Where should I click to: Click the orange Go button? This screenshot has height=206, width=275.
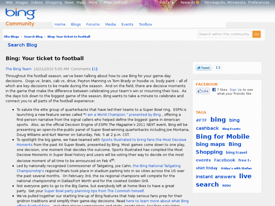pos(256,34)
